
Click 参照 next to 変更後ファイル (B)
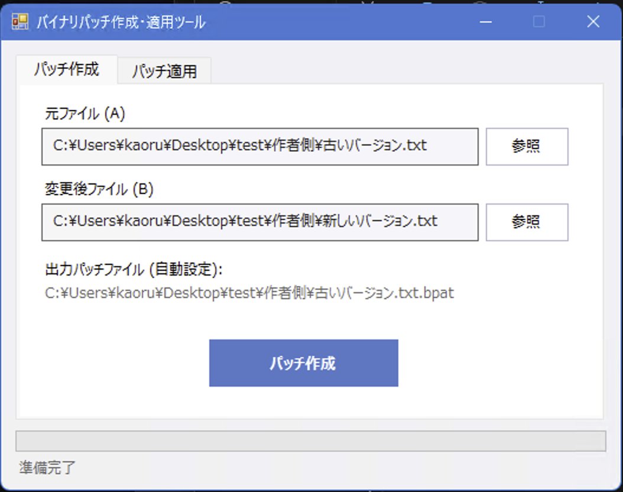526,222
